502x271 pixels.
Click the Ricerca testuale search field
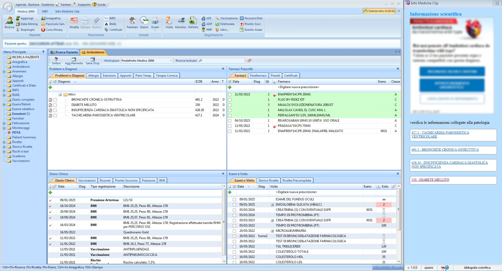[x=221, y=61]
